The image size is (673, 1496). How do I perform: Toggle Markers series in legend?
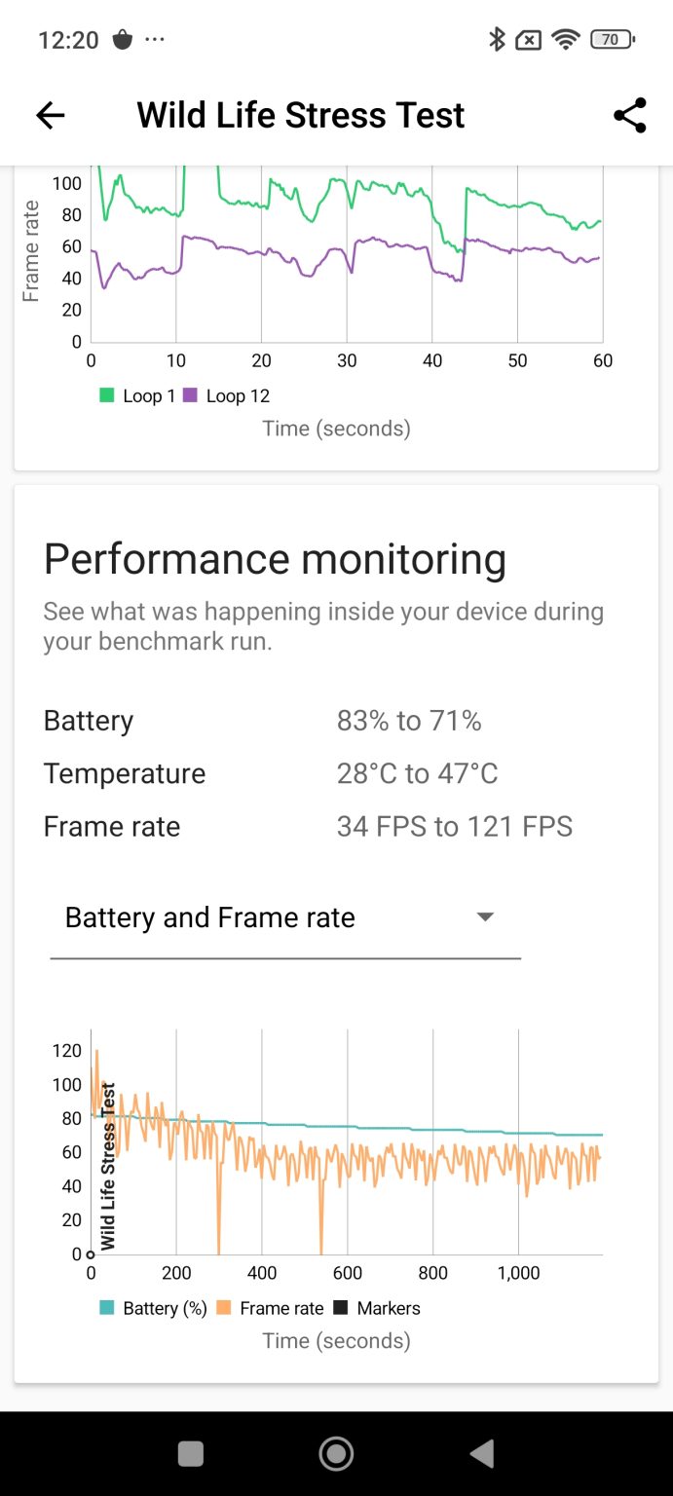378,1308
